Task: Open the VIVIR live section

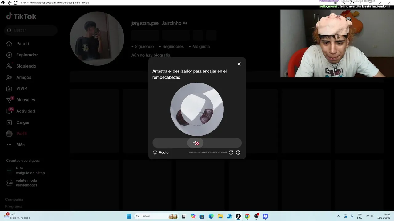Action: [17, 89]
